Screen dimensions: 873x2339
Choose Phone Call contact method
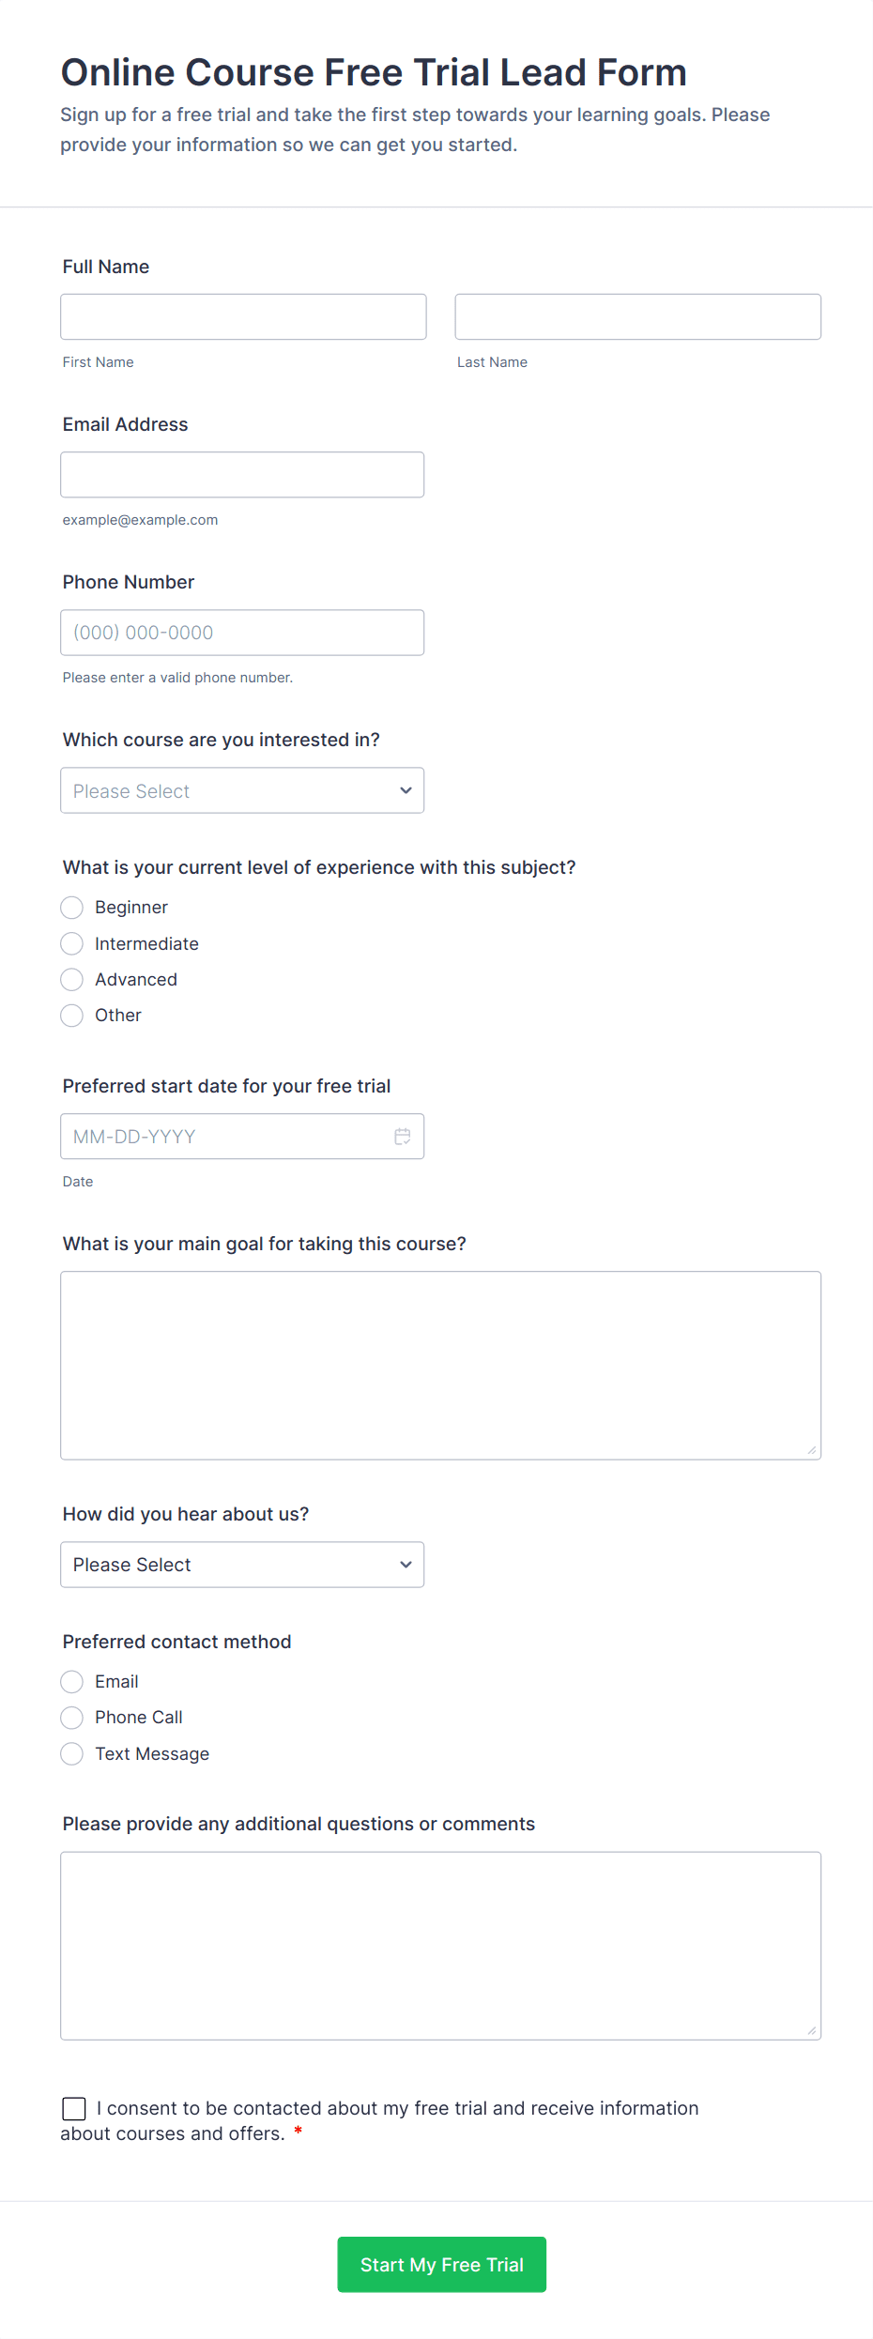coord(72,1718)
